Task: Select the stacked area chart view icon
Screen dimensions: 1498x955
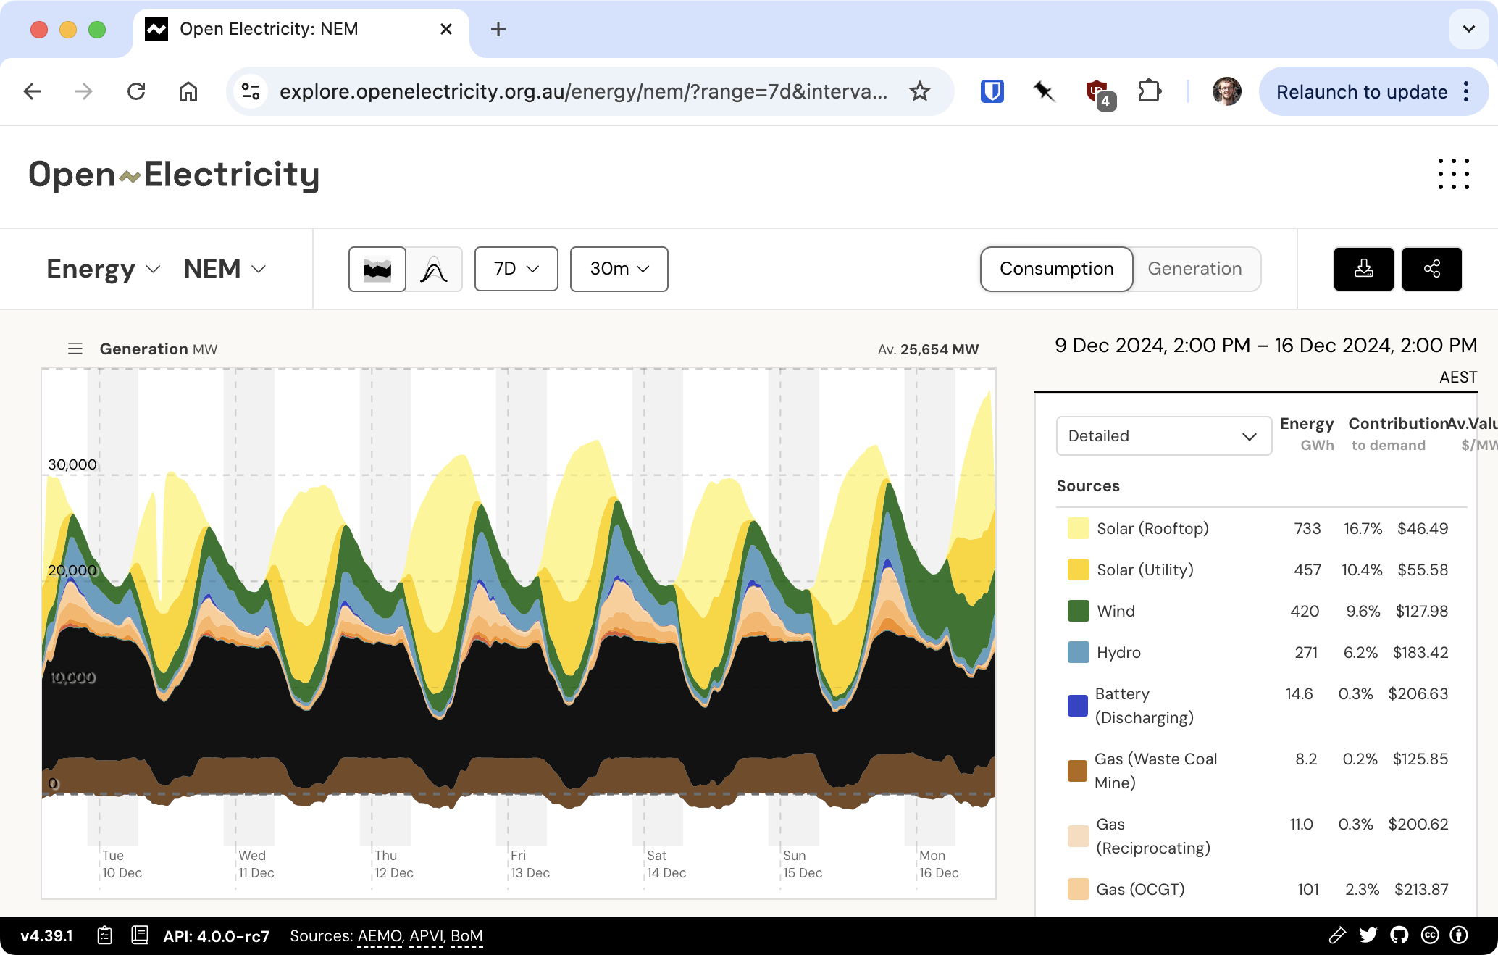Action: click(377, 269)
